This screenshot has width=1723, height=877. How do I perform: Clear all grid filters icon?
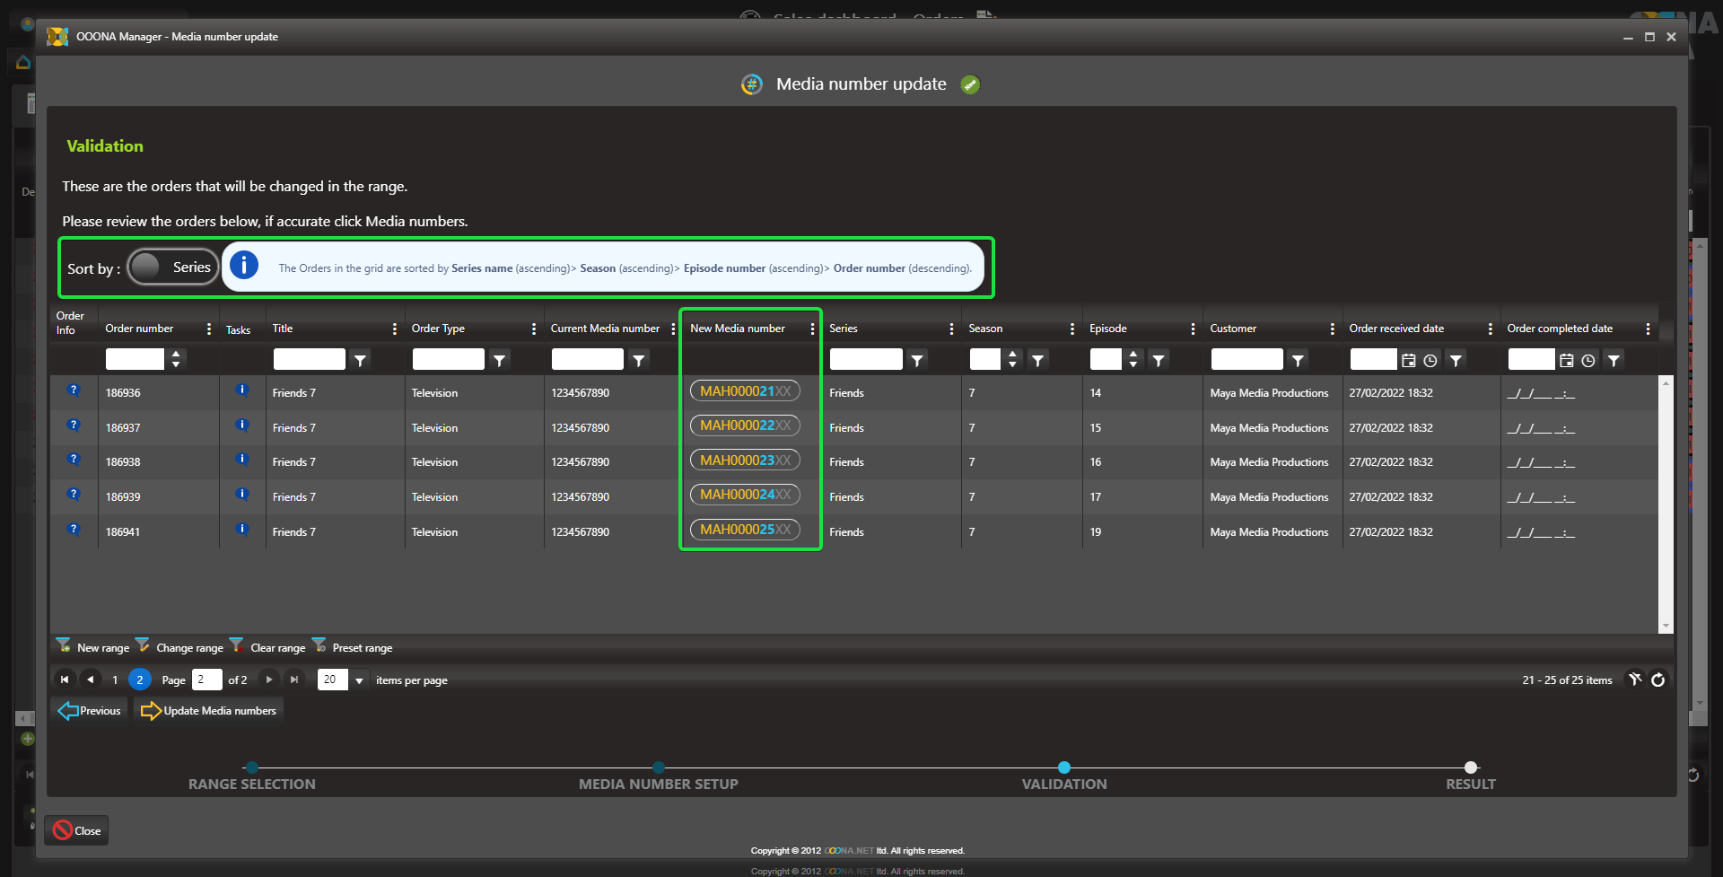[1635, 680]
